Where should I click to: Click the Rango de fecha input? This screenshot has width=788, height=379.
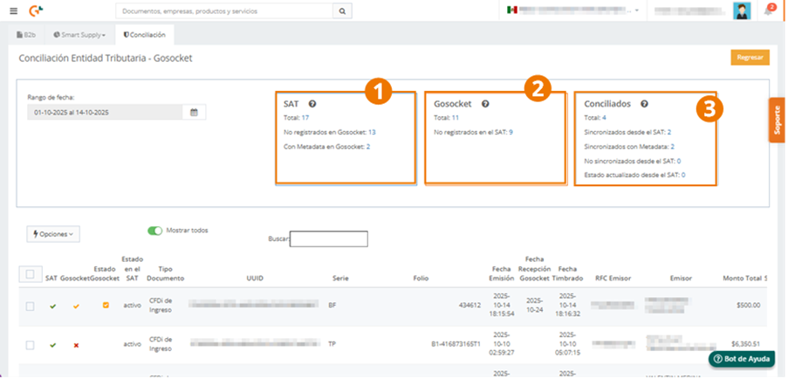(105, 113)
